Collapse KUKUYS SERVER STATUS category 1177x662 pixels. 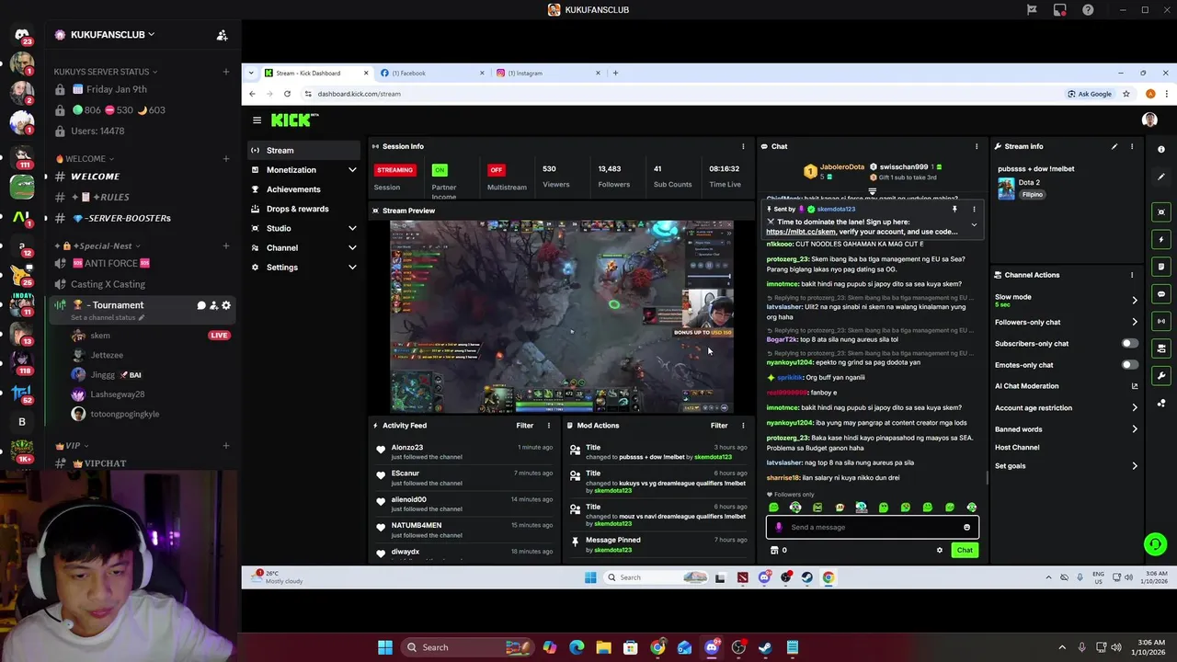105,72
